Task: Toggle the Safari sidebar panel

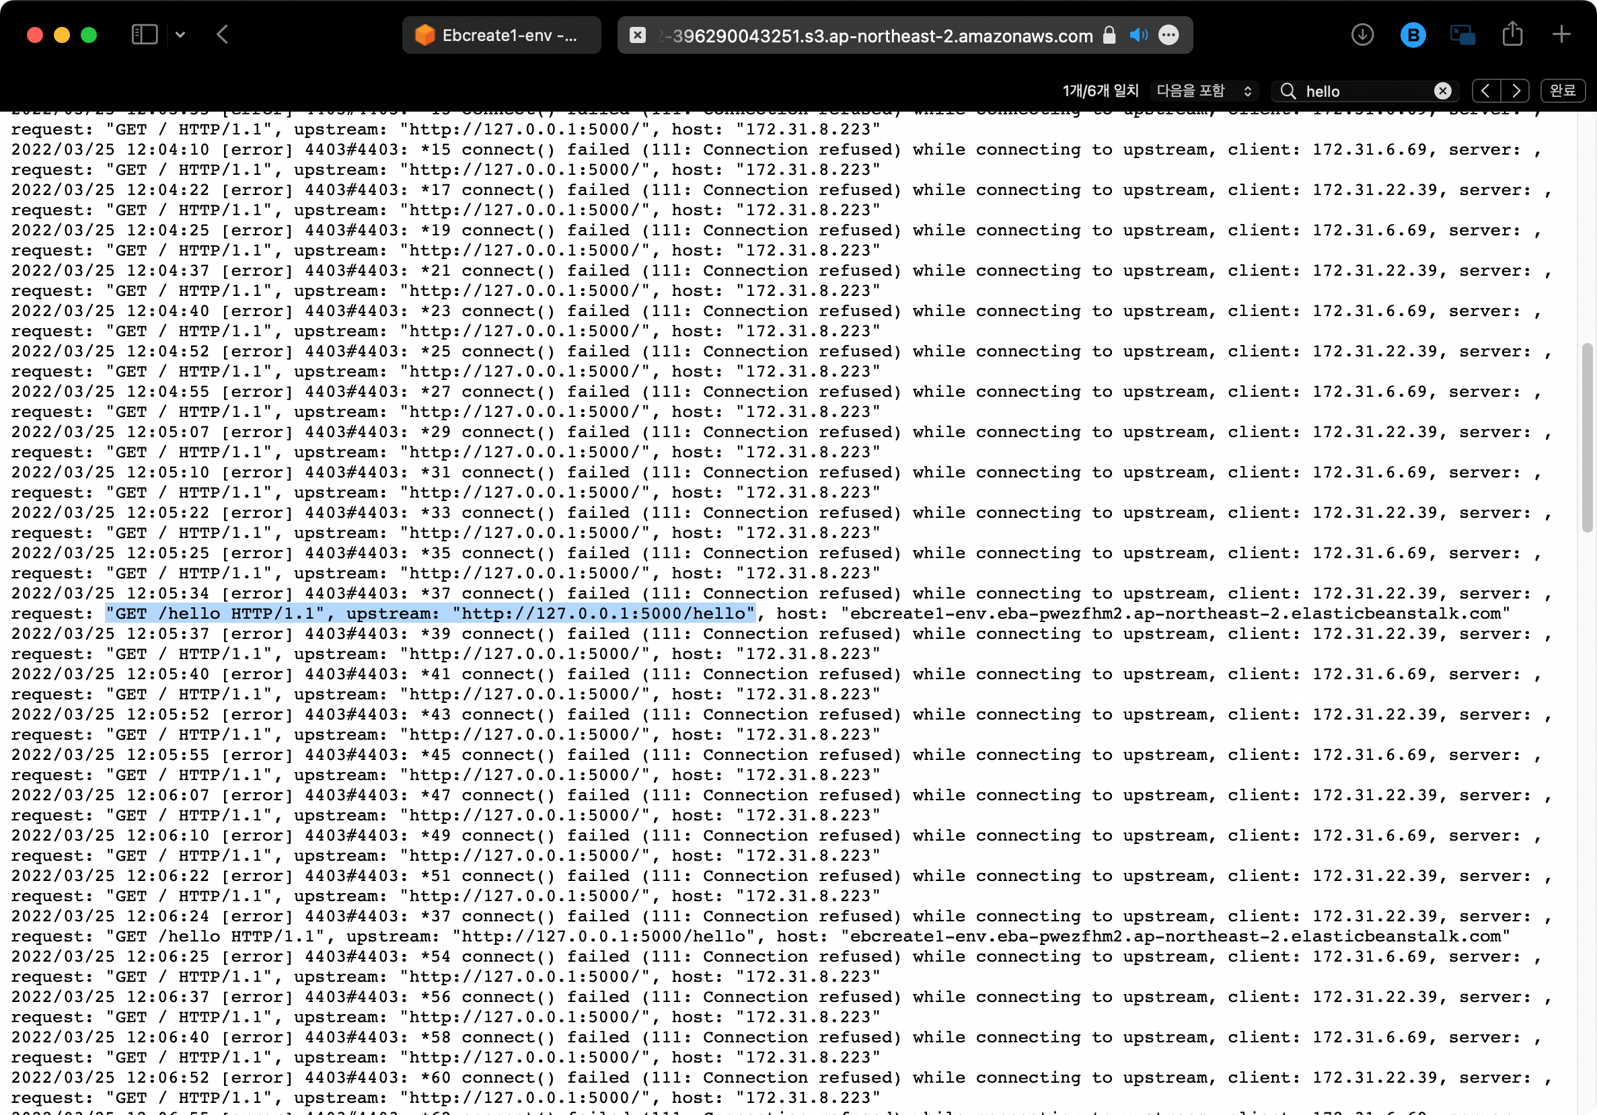Action: (x=144, y=35)
